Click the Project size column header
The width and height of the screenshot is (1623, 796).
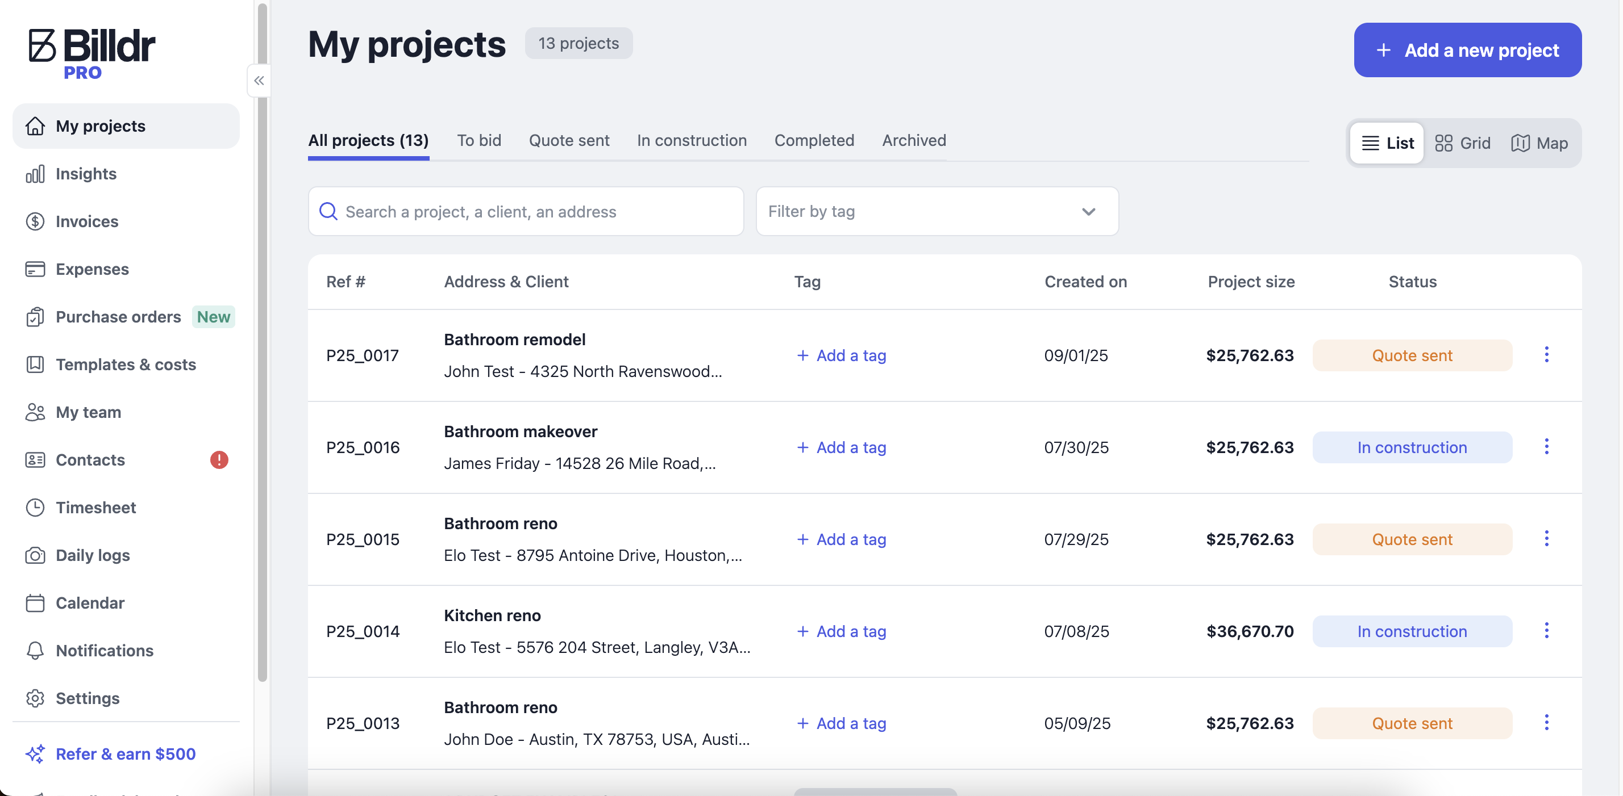[x=1251, y=282]
